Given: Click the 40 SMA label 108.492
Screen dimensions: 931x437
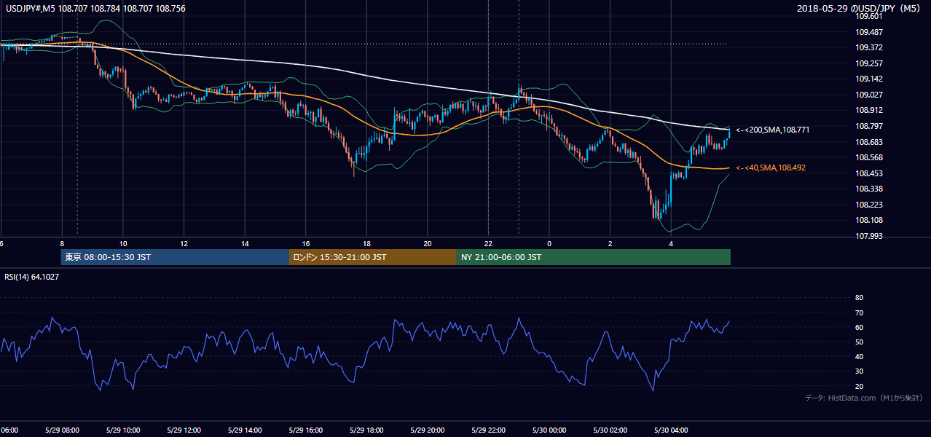Looking at the screenshot, I should pos(771,168).
